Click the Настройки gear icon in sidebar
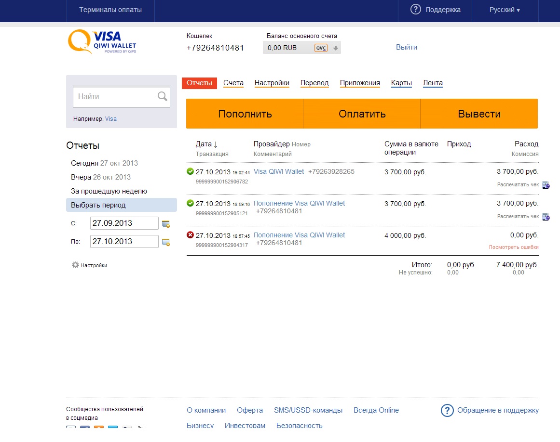This screenshot has width=560, height=442. (75, 265)
